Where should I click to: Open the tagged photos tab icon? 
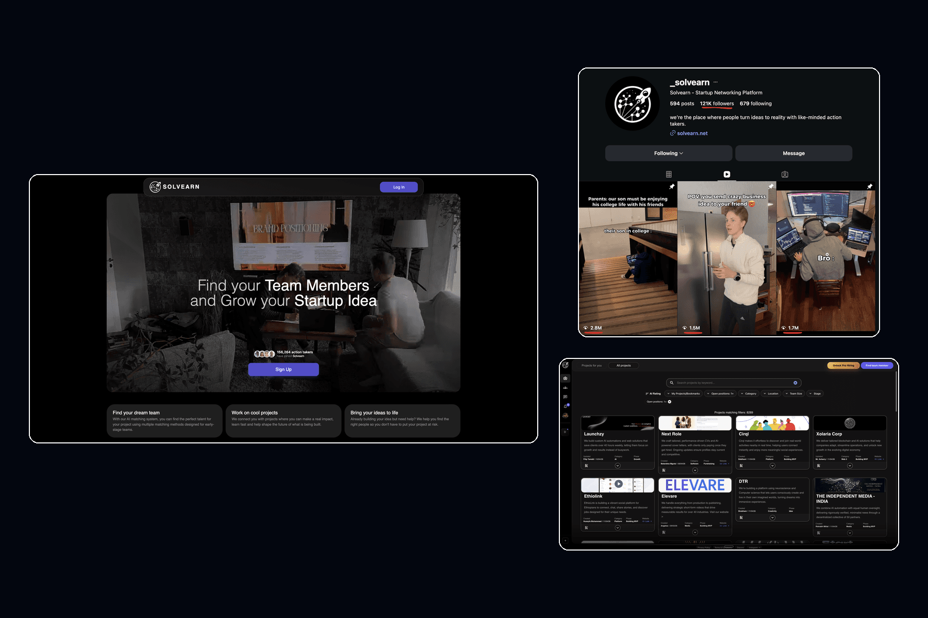(x=785, y=175)
